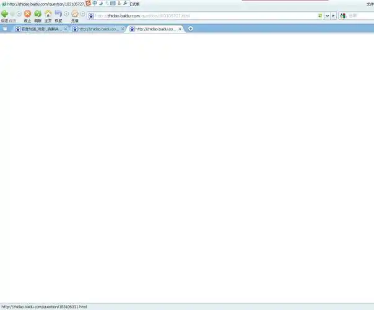
Task: Switch to the 百度知道 电影 tab
Action: pyautogui.click(x=41, y=29)
